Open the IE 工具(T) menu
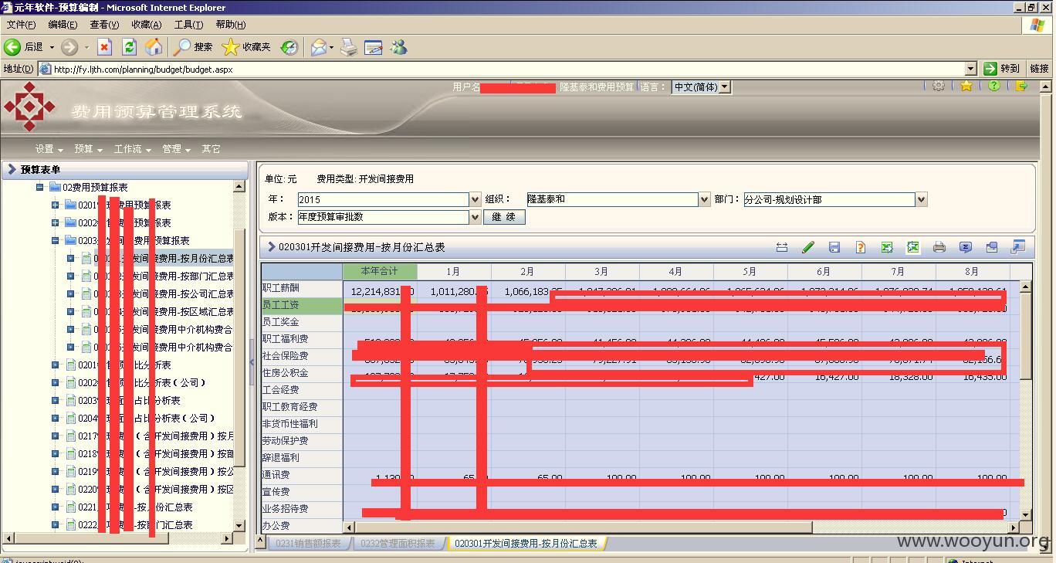This screenshot has width=1056, height=563. coord(188,25)
